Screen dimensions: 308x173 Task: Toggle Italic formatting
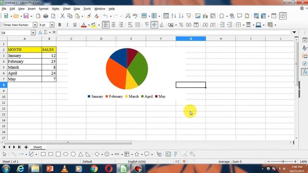tap(67, 25)
